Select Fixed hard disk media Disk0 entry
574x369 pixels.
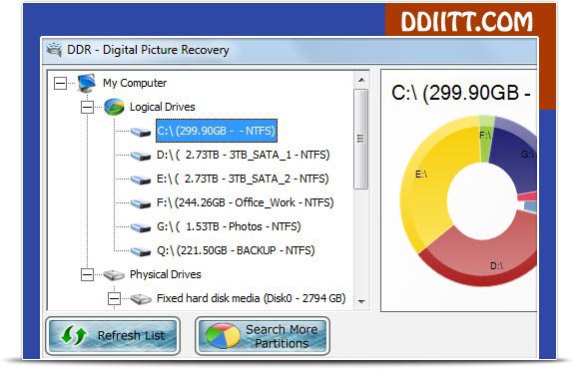tap(252, 298)
